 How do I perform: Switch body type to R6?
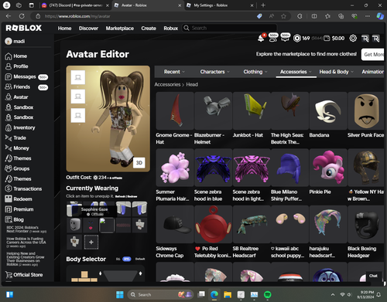pos(118,259)
